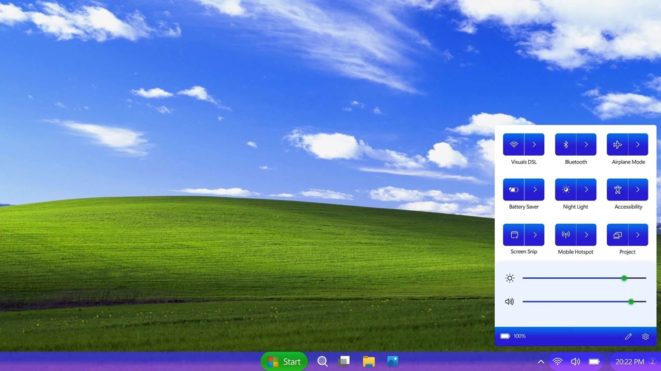Open Accessibility quick setting icon
The width and height of the screenshot is (661, 371).
(617, 190)
